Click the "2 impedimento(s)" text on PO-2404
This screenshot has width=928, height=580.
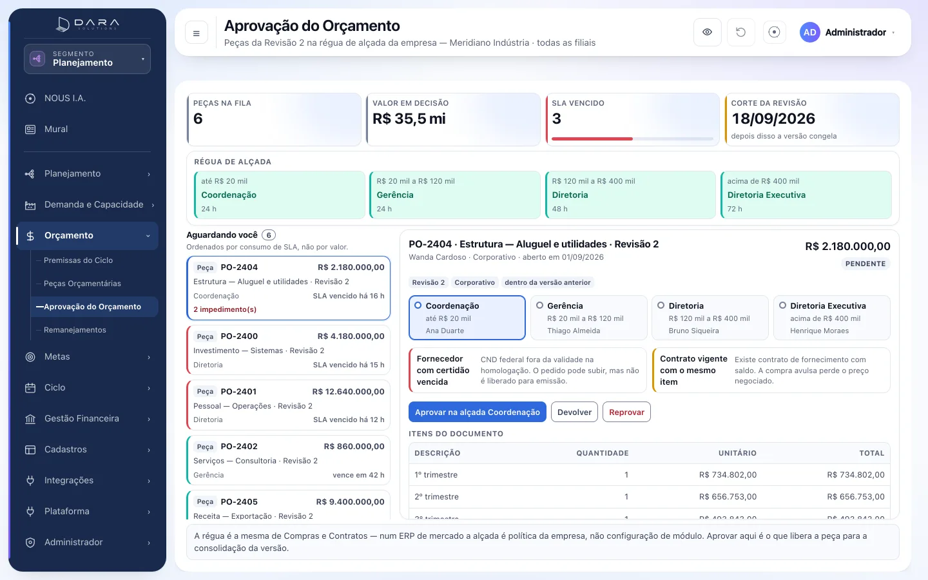click(225, 309)
